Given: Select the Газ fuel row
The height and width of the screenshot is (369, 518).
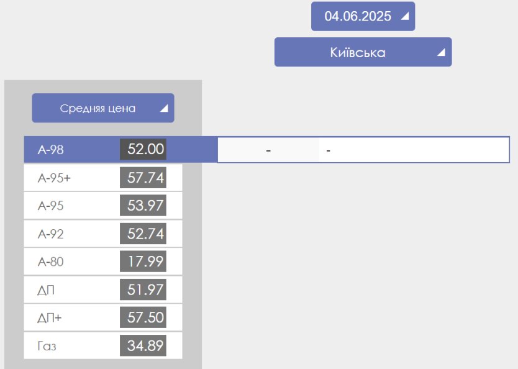Looking at the screenshot, I should coord(103,345).
